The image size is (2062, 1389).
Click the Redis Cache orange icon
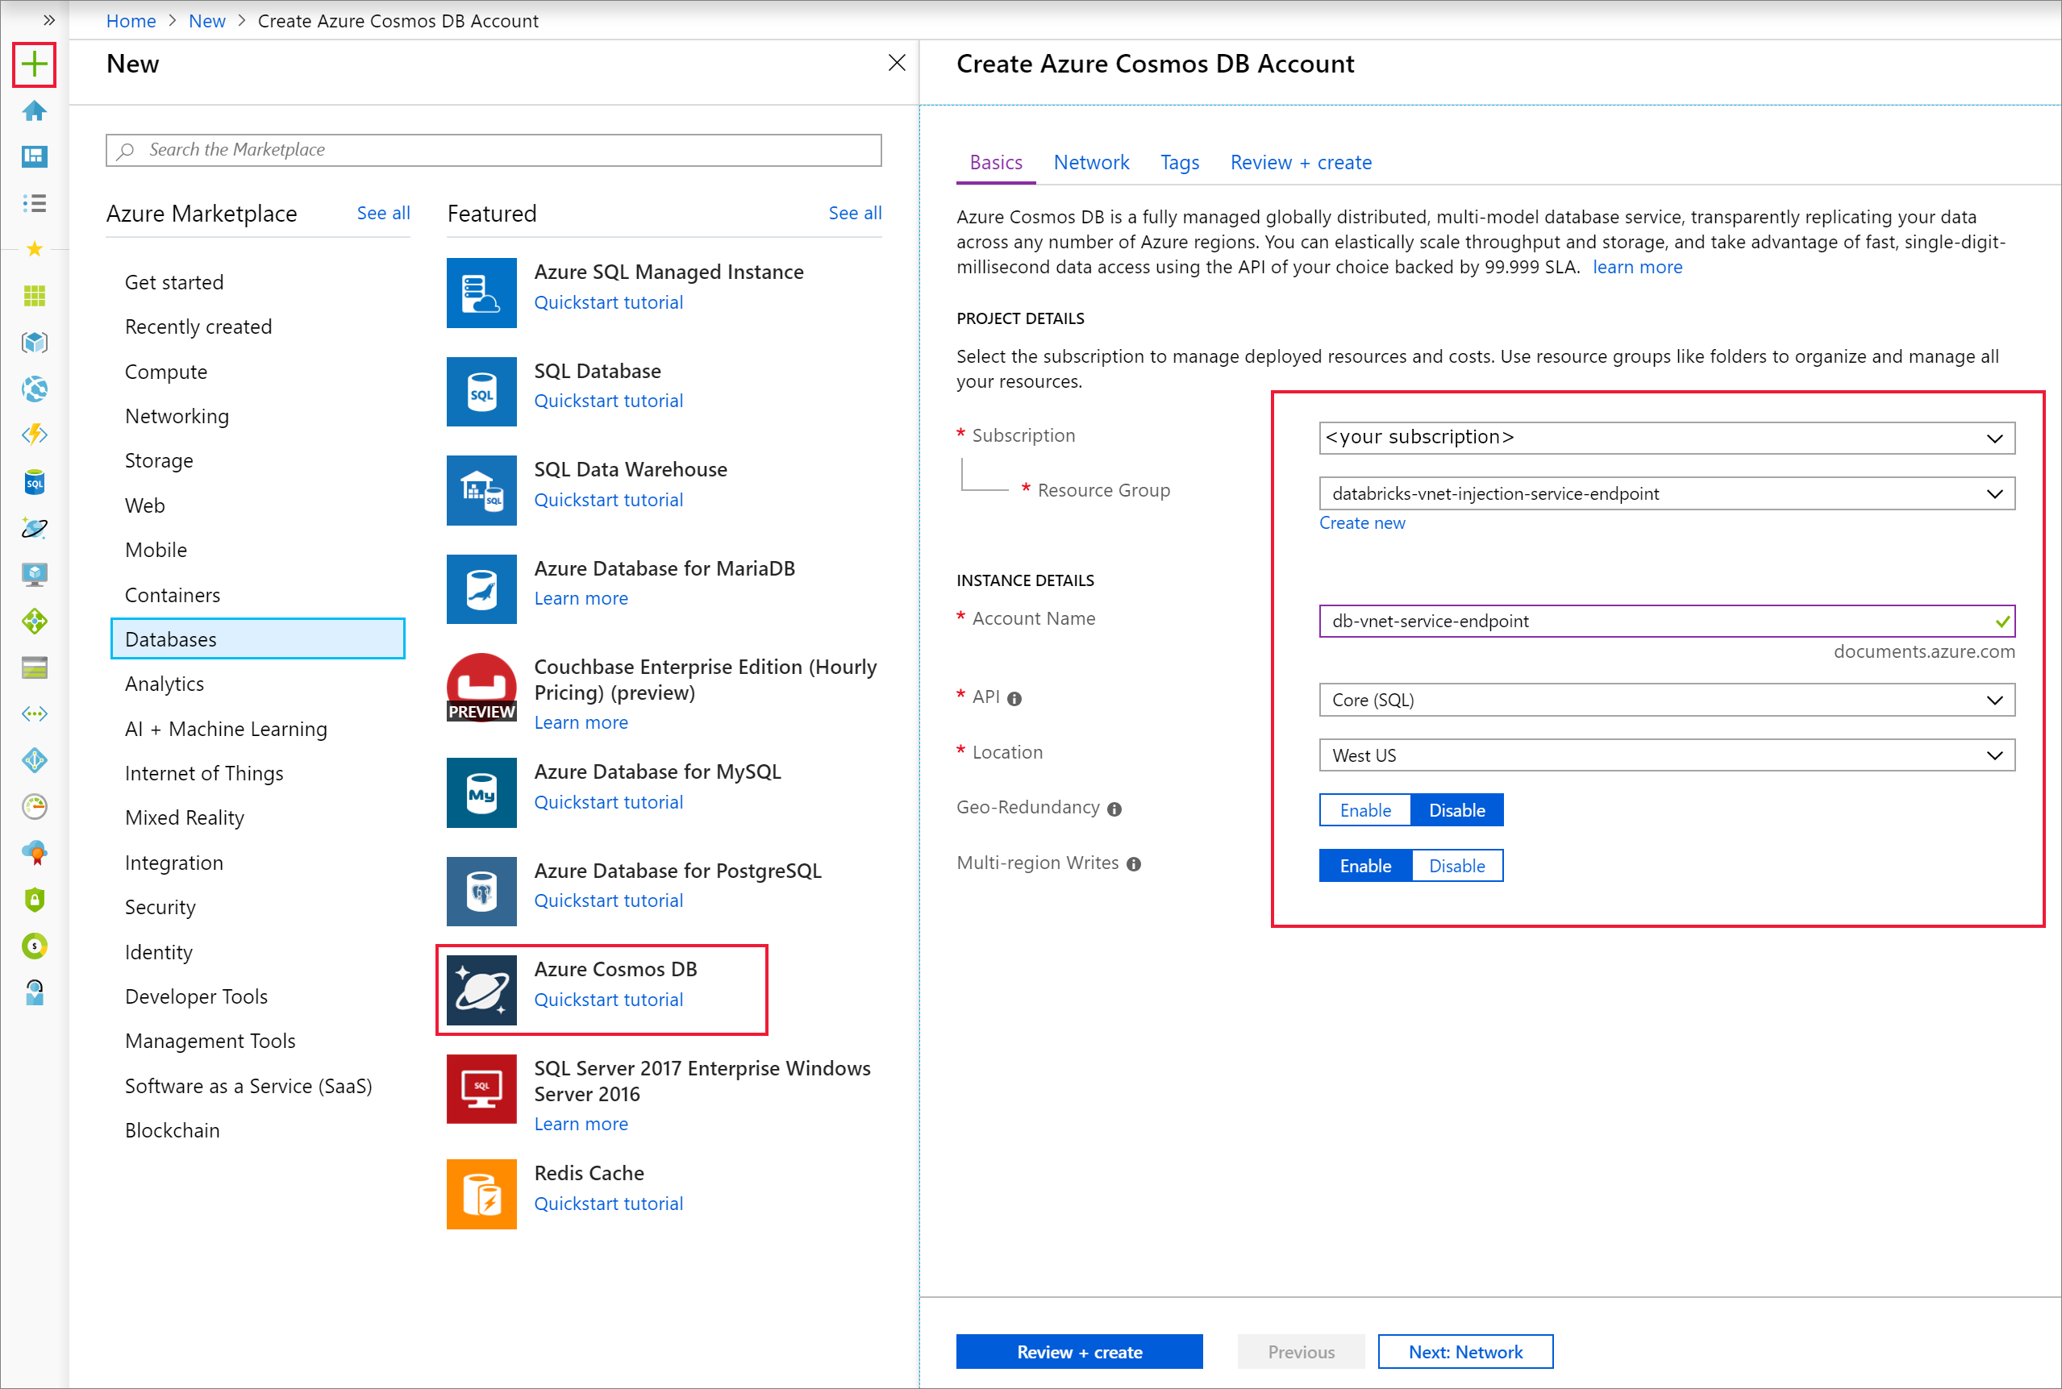pyautogui.click(x=481, y=1193)
